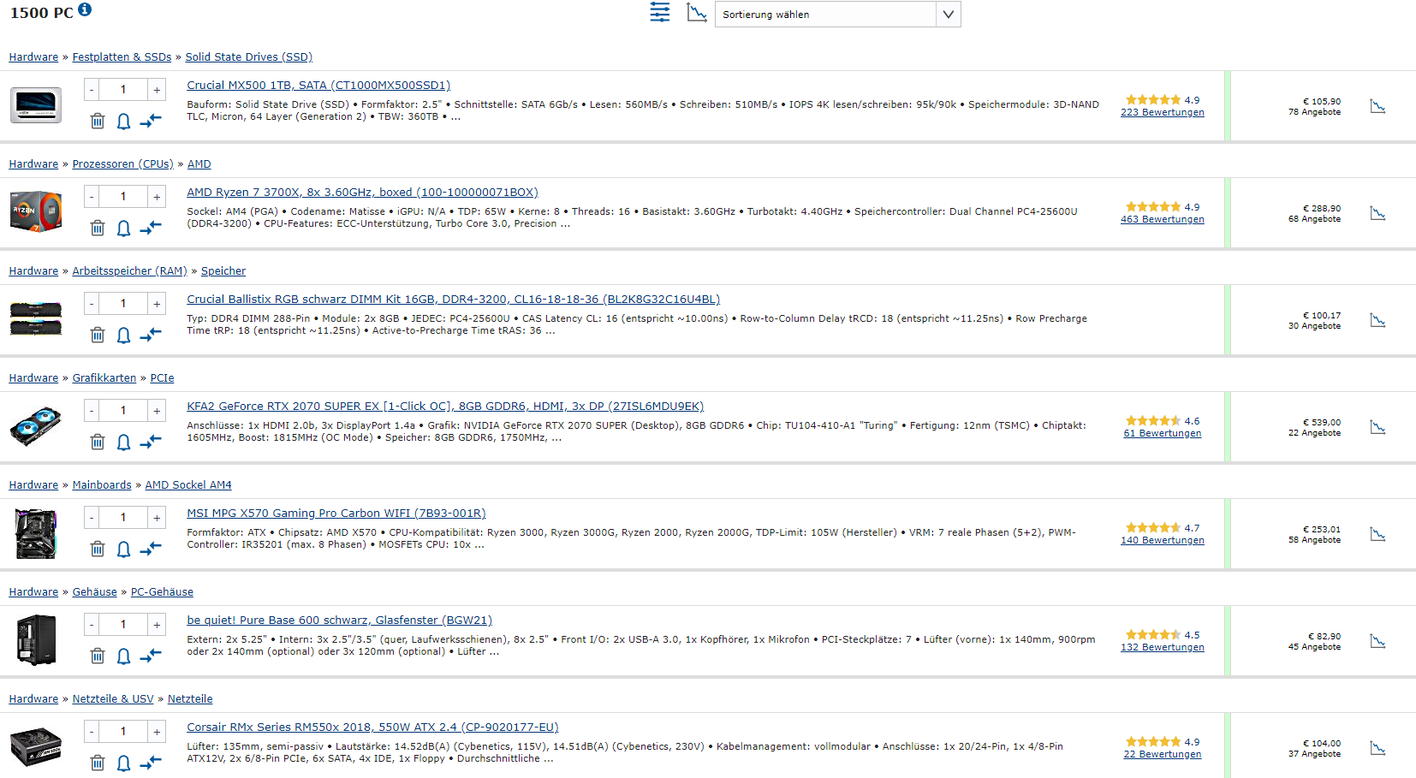Click move arrows icon for Corsair RM550x
This screenshot has width=1416, height=778.
click(151, 763)
